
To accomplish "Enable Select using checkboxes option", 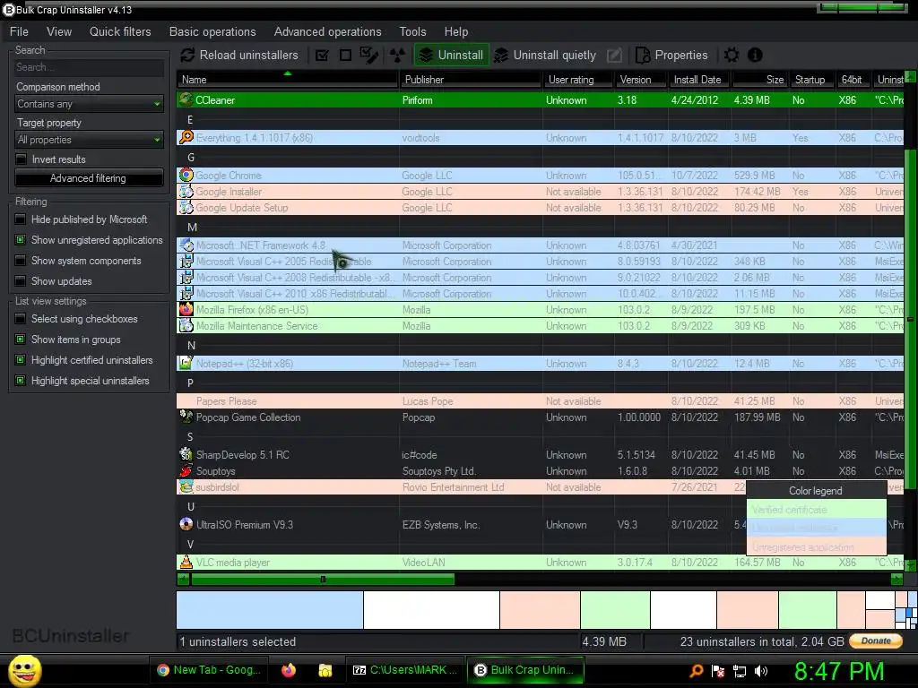I will [x=21, y=319].
